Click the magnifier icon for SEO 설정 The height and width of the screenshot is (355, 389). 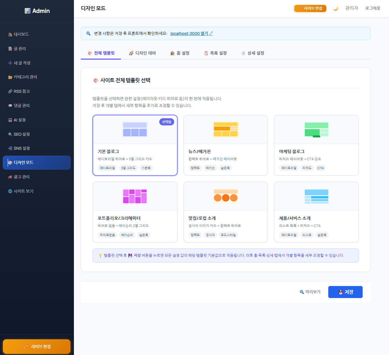click(10, 134)
